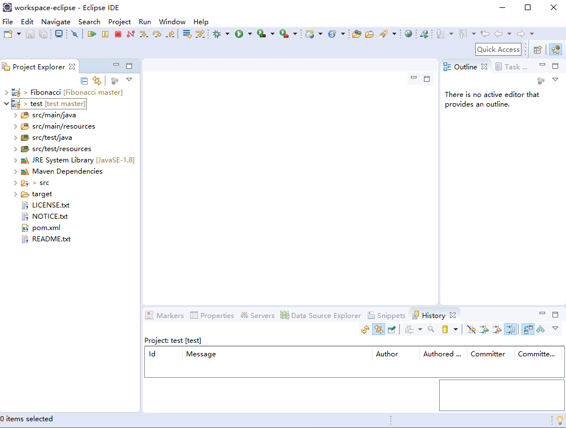Screen dimensions: 566x428
Task: Switch to the Markers tab
Action: pos(165,315)
